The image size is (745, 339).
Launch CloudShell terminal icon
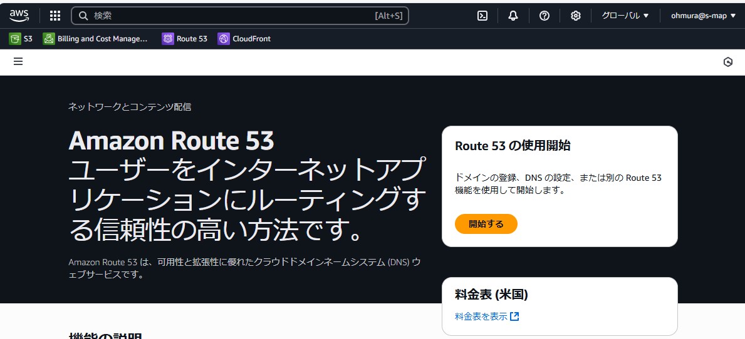(x=482, y=16)
